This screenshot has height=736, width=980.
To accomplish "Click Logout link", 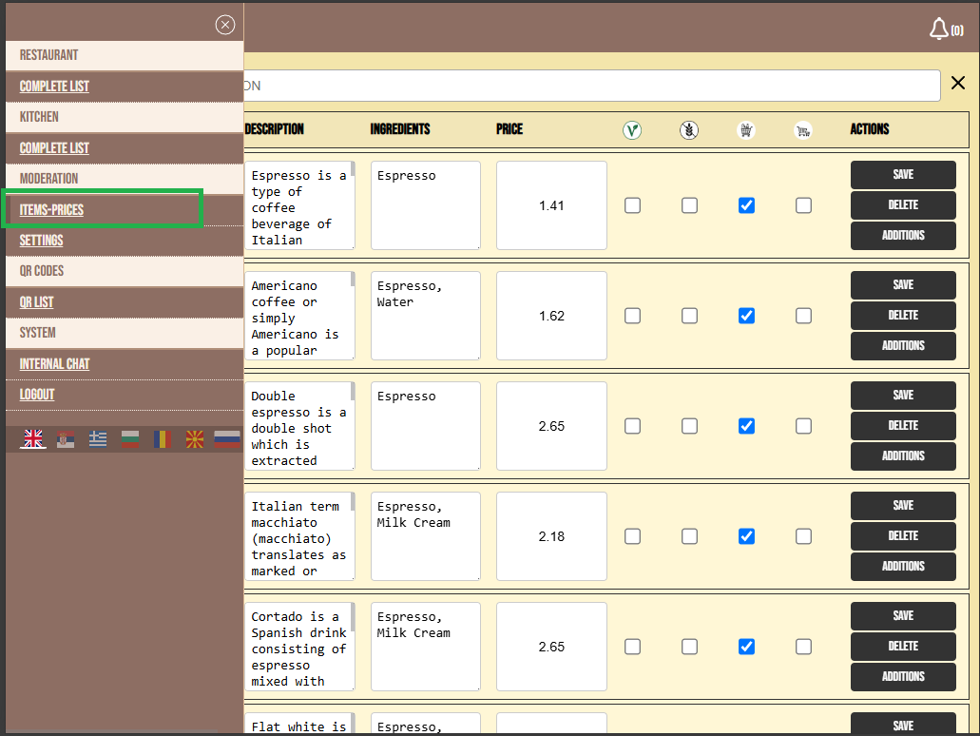I will click(x=37, y=395).
